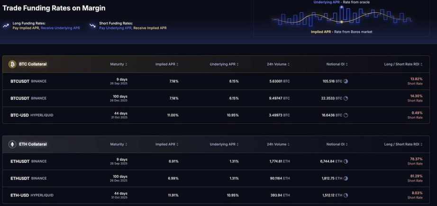
Task: Click pie icon next to 105.516 BTC
Action: [346, 81]
